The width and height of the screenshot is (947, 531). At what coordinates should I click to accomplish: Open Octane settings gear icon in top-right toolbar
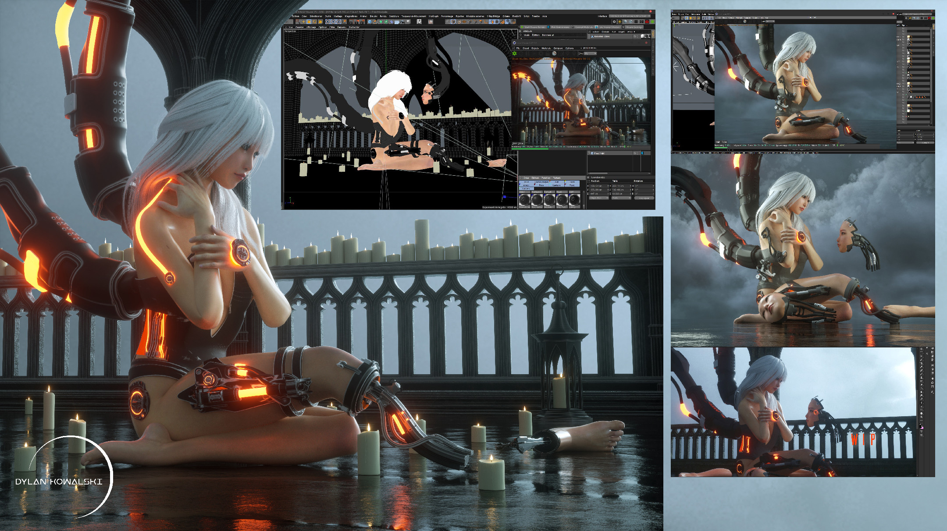[614, 22]
